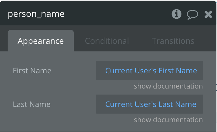Click the First Name field label
This screenshot has height=132, width=217.
pos(32,71)
